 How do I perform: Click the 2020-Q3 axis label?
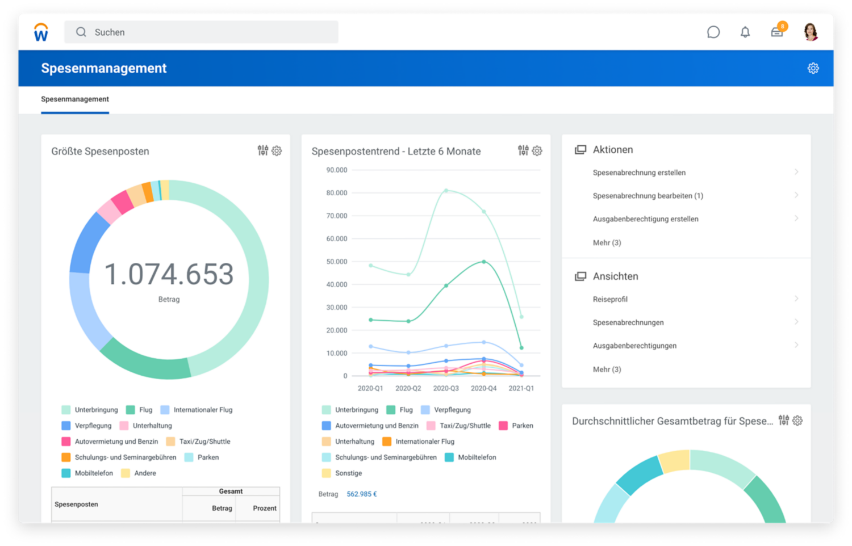coord(446,389)
